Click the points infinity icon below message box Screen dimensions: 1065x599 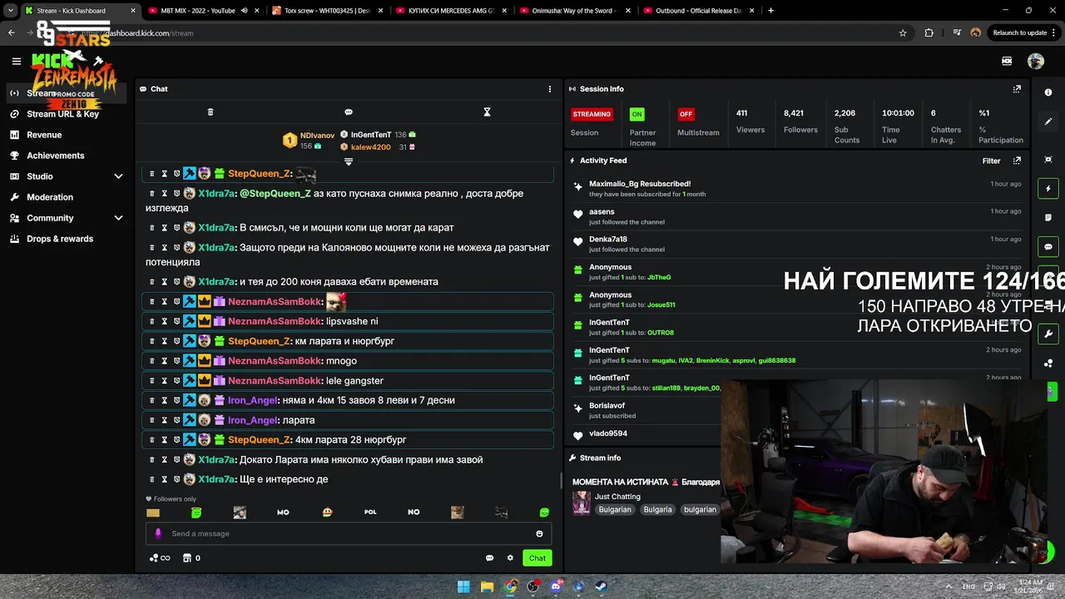160,558
